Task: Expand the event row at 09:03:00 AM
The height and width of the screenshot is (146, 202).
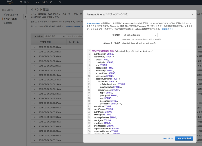Action: (x=34, y=47)
